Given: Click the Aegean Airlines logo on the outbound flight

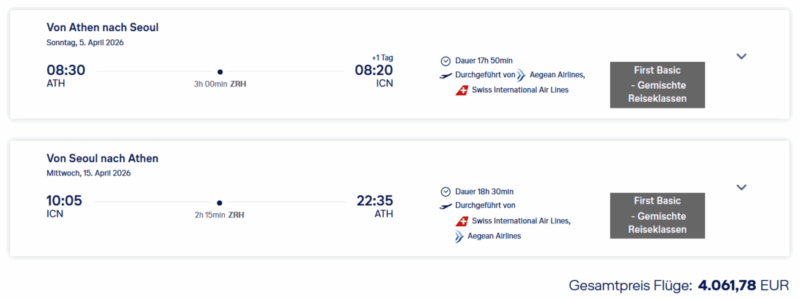Looking at the screenshot, I should click(x=523, y=74).
